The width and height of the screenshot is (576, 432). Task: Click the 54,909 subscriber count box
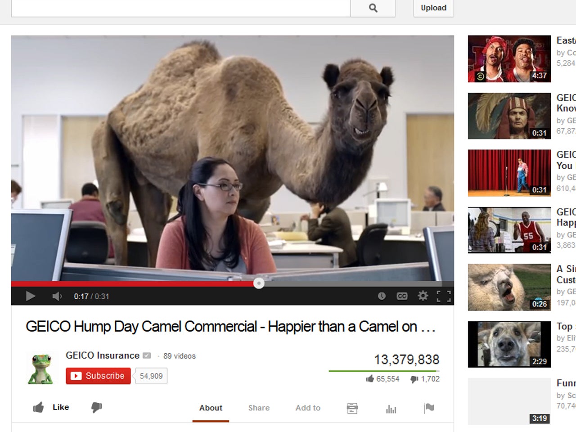pyautogui.click(x=151, y=376)
